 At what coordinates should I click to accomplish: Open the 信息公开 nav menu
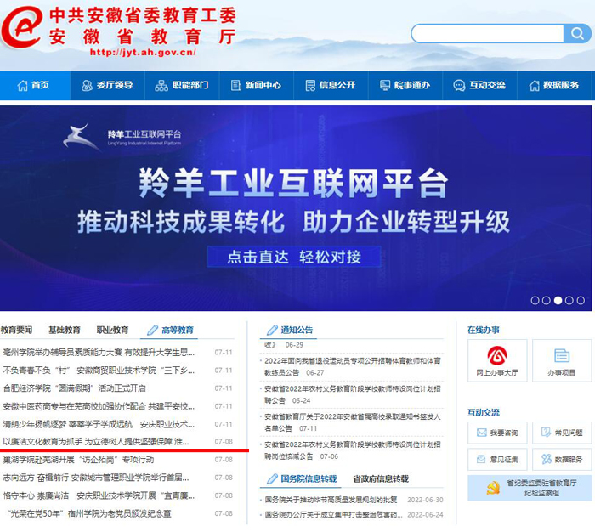click(331, 85)
